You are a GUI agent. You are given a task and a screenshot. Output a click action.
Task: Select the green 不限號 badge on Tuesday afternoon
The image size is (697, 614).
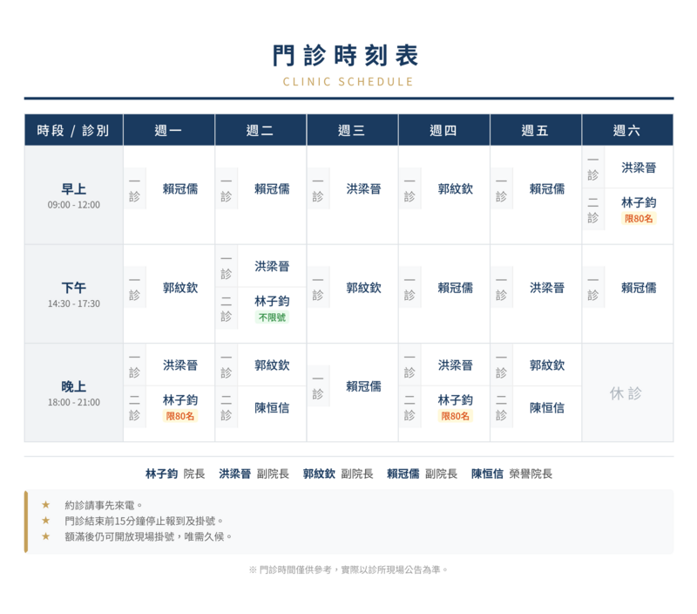272,317
